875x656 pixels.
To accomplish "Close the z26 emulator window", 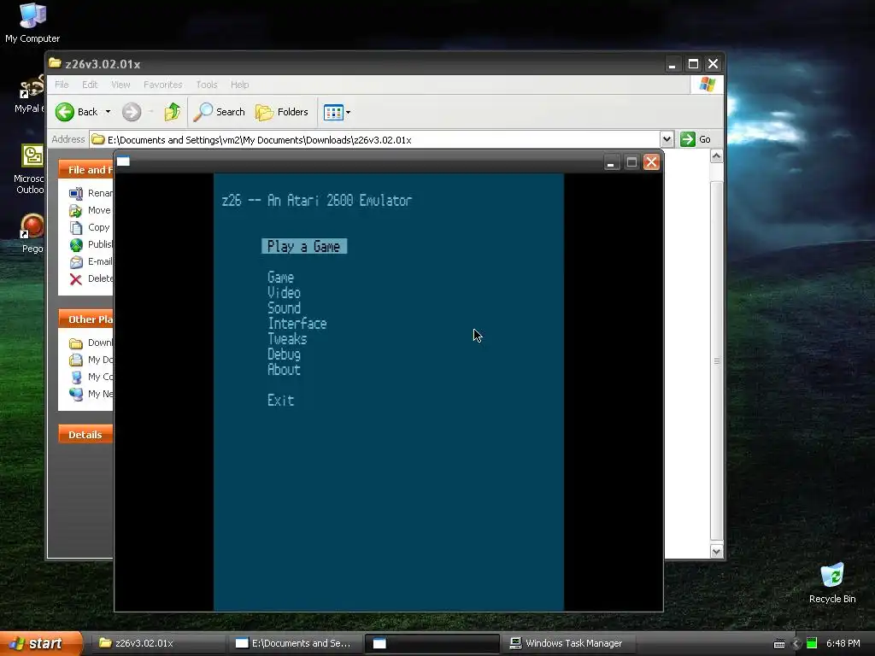I will (x=651, y=162).
